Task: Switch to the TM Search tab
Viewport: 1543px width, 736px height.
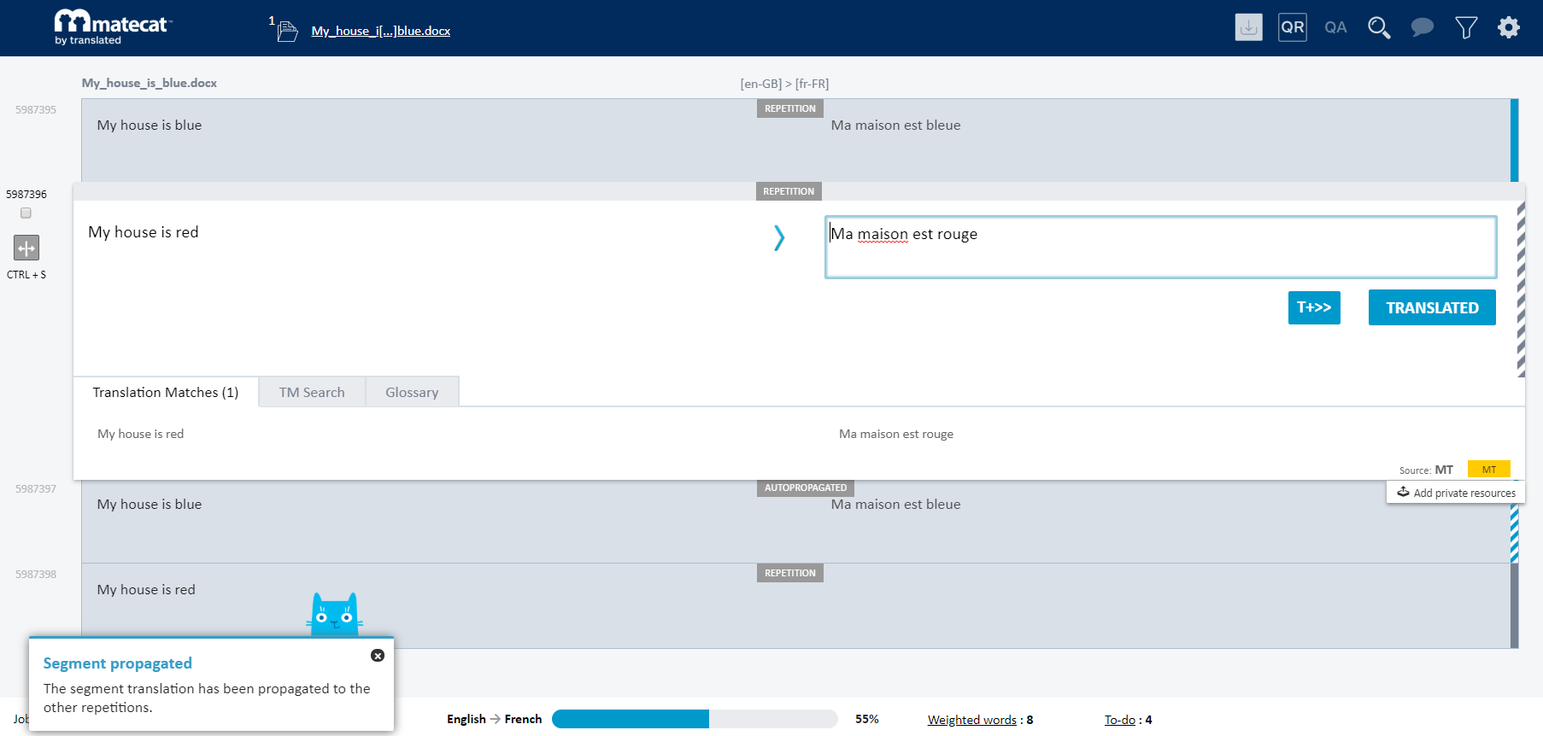Action: [x=312, y=392]
